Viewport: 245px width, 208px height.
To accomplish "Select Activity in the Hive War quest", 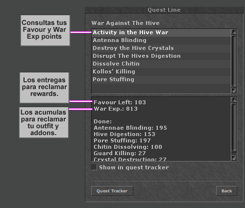I will pos(161,33).
